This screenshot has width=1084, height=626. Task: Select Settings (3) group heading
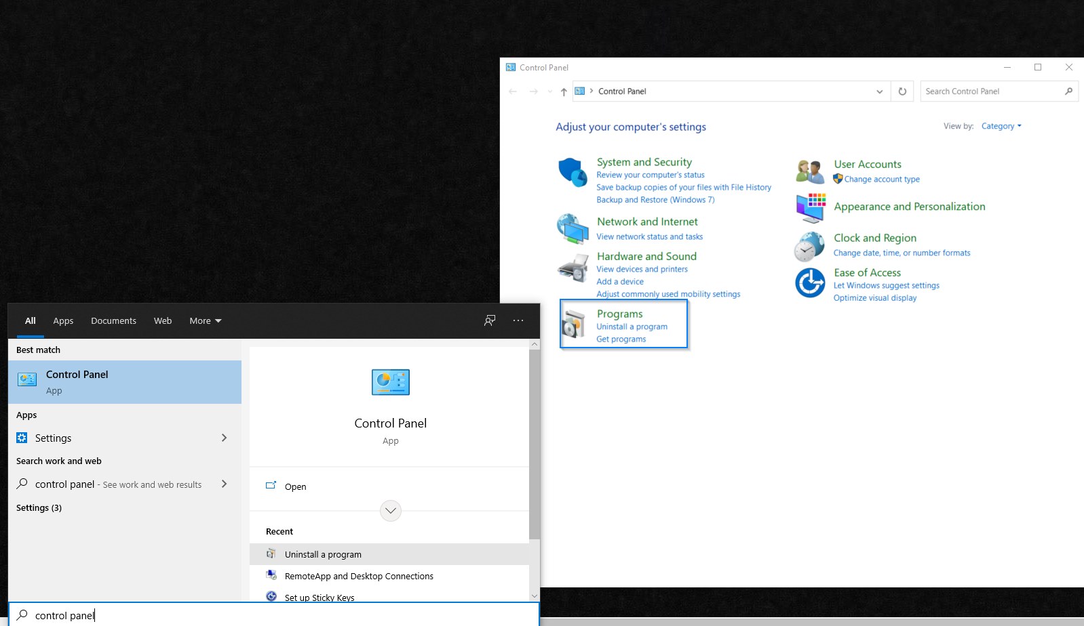pyautogui.click(x=39, y=507)
